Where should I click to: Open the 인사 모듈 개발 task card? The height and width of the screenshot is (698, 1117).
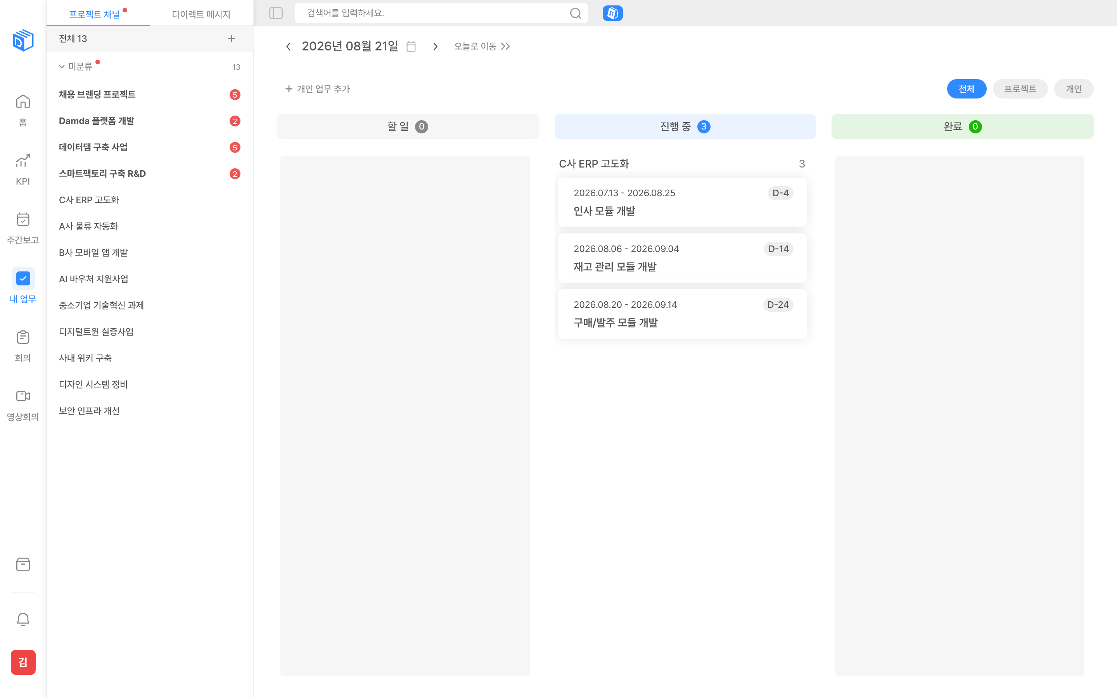coord(682,202)
